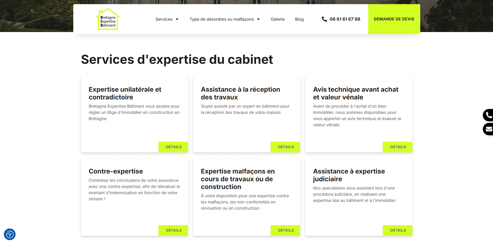Click the chevron beside Services
Viewport: 493px width, 244px height.
pos(177,19)
